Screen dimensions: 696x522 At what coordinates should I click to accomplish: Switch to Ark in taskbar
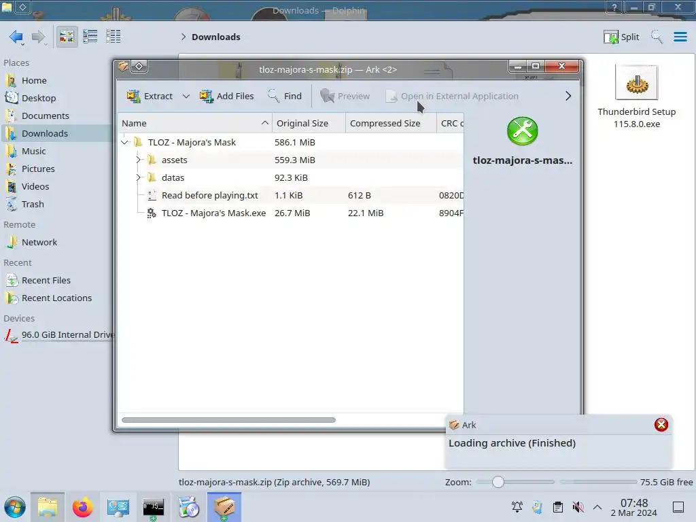tap(224, 507)
